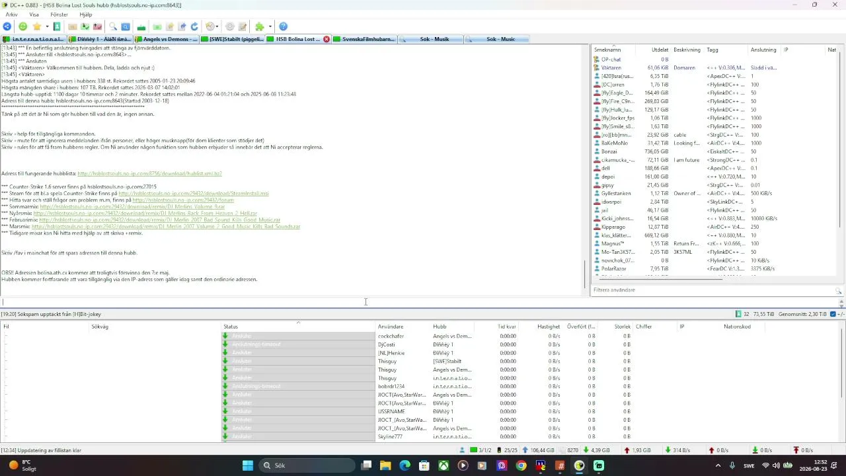Open the users book icon in toolbar
This screenshot has width=846, height=476.
57,26
